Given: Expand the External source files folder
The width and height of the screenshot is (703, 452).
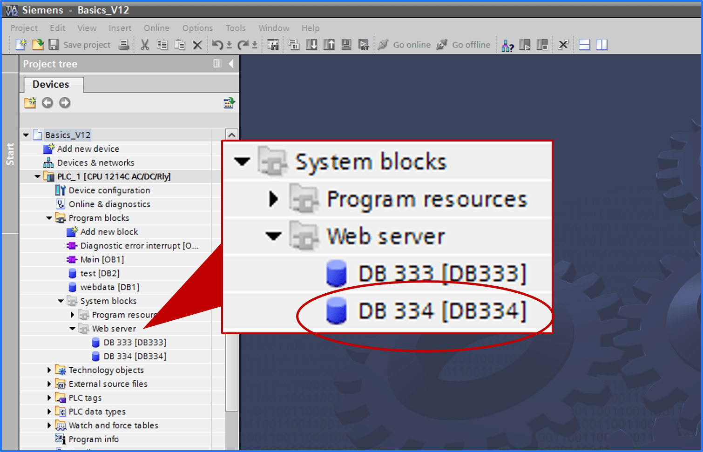Looking at the screenshot, I should [49, 384].
